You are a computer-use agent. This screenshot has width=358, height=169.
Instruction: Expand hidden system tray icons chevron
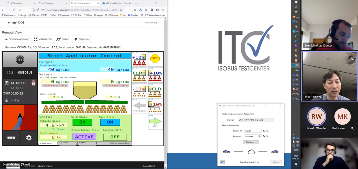294,134
